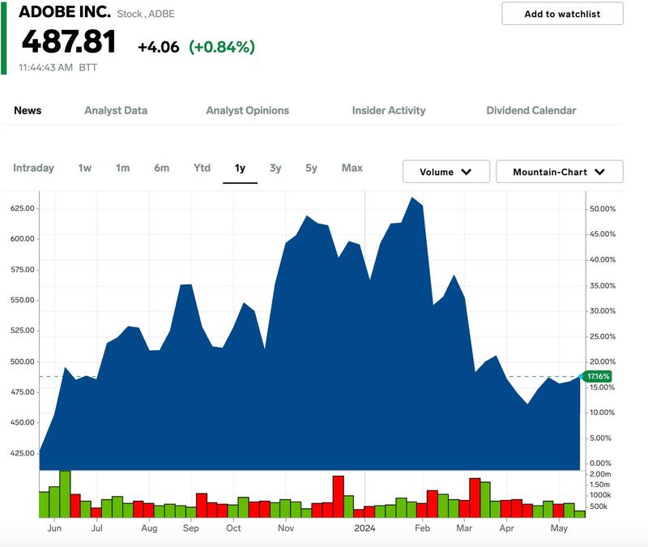648x547 pixels.
Task: Click the chevron arrow in Mountain-Chart selector
Action: [x=599, y=172]
